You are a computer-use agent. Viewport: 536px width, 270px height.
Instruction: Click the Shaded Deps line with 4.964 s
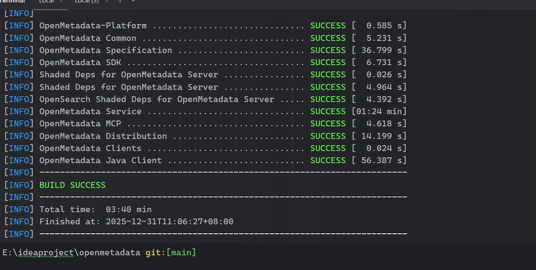tap(205, 87)
